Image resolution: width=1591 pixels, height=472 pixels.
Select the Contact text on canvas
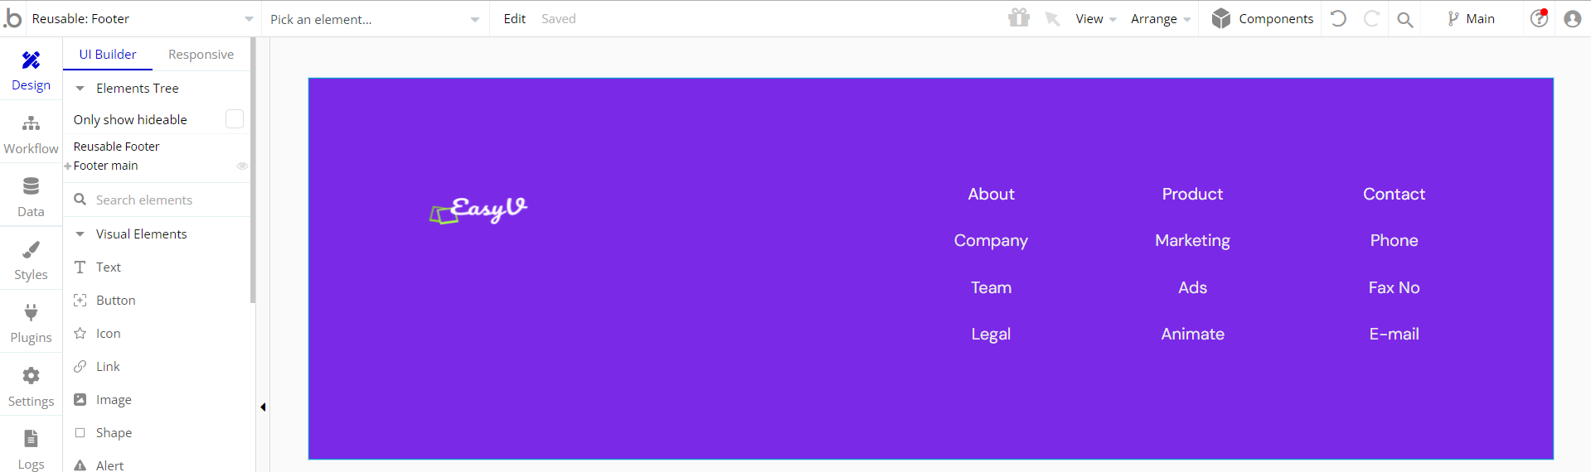(1394, 194)
